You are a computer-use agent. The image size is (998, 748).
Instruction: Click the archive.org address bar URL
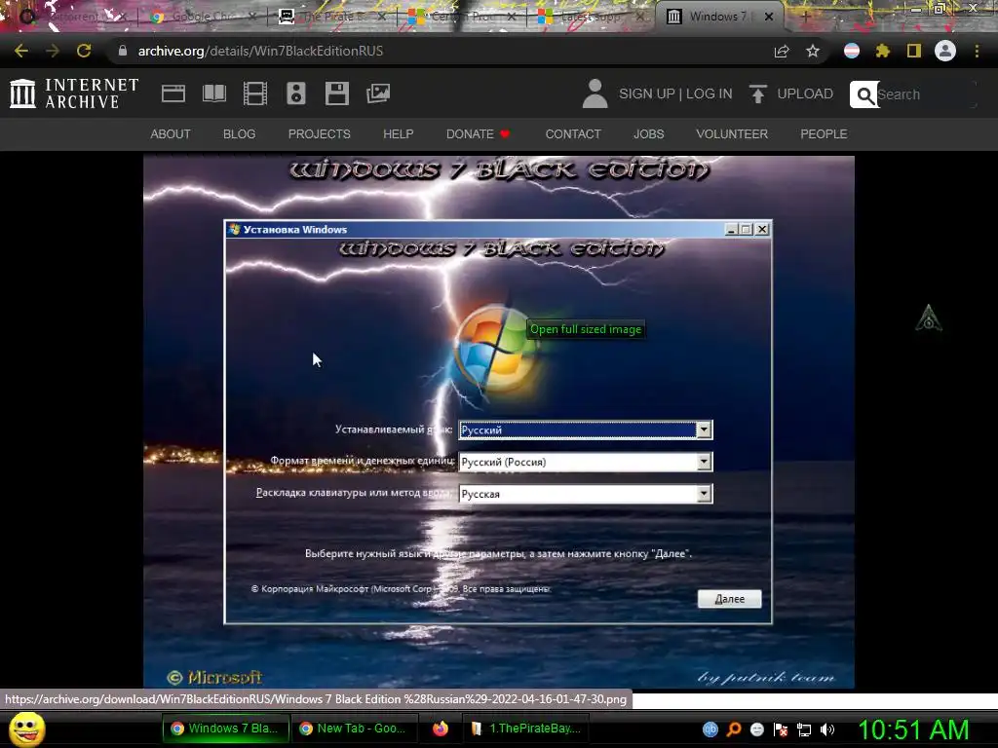point(260,51)
